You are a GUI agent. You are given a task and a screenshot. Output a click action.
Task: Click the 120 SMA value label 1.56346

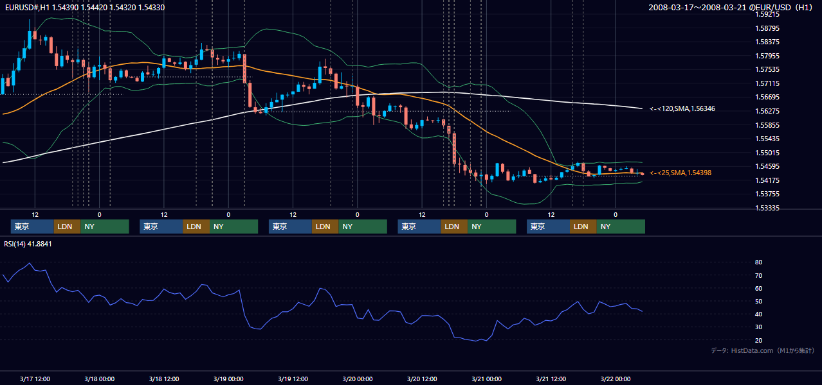[x=682, y=109]
